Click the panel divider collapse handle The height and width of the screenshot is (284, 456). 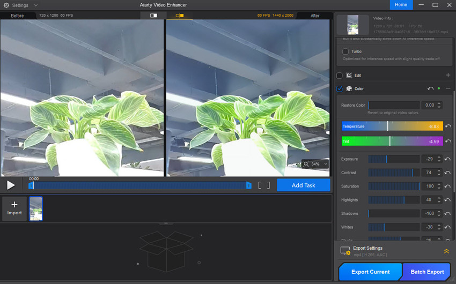coord(166,223)
